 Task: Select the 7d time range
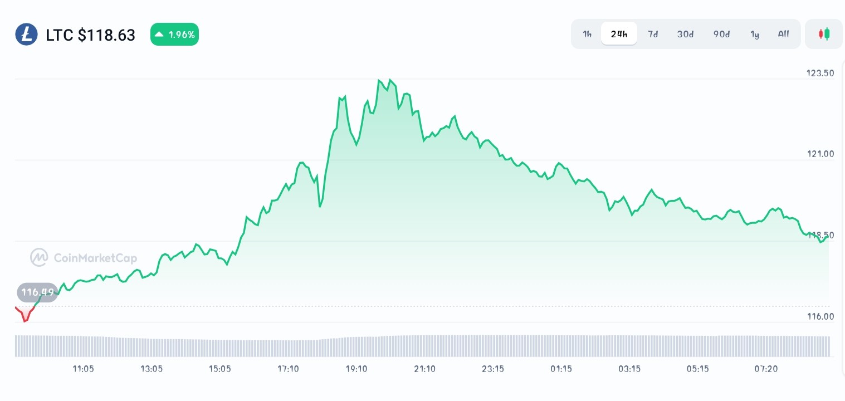[653, 34]
